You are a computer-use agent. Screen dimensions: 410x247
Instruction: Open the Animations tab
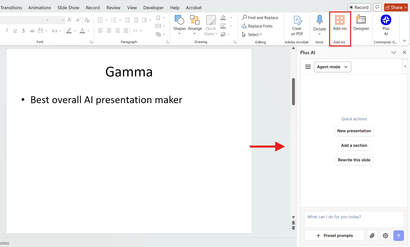click(40, 8)
